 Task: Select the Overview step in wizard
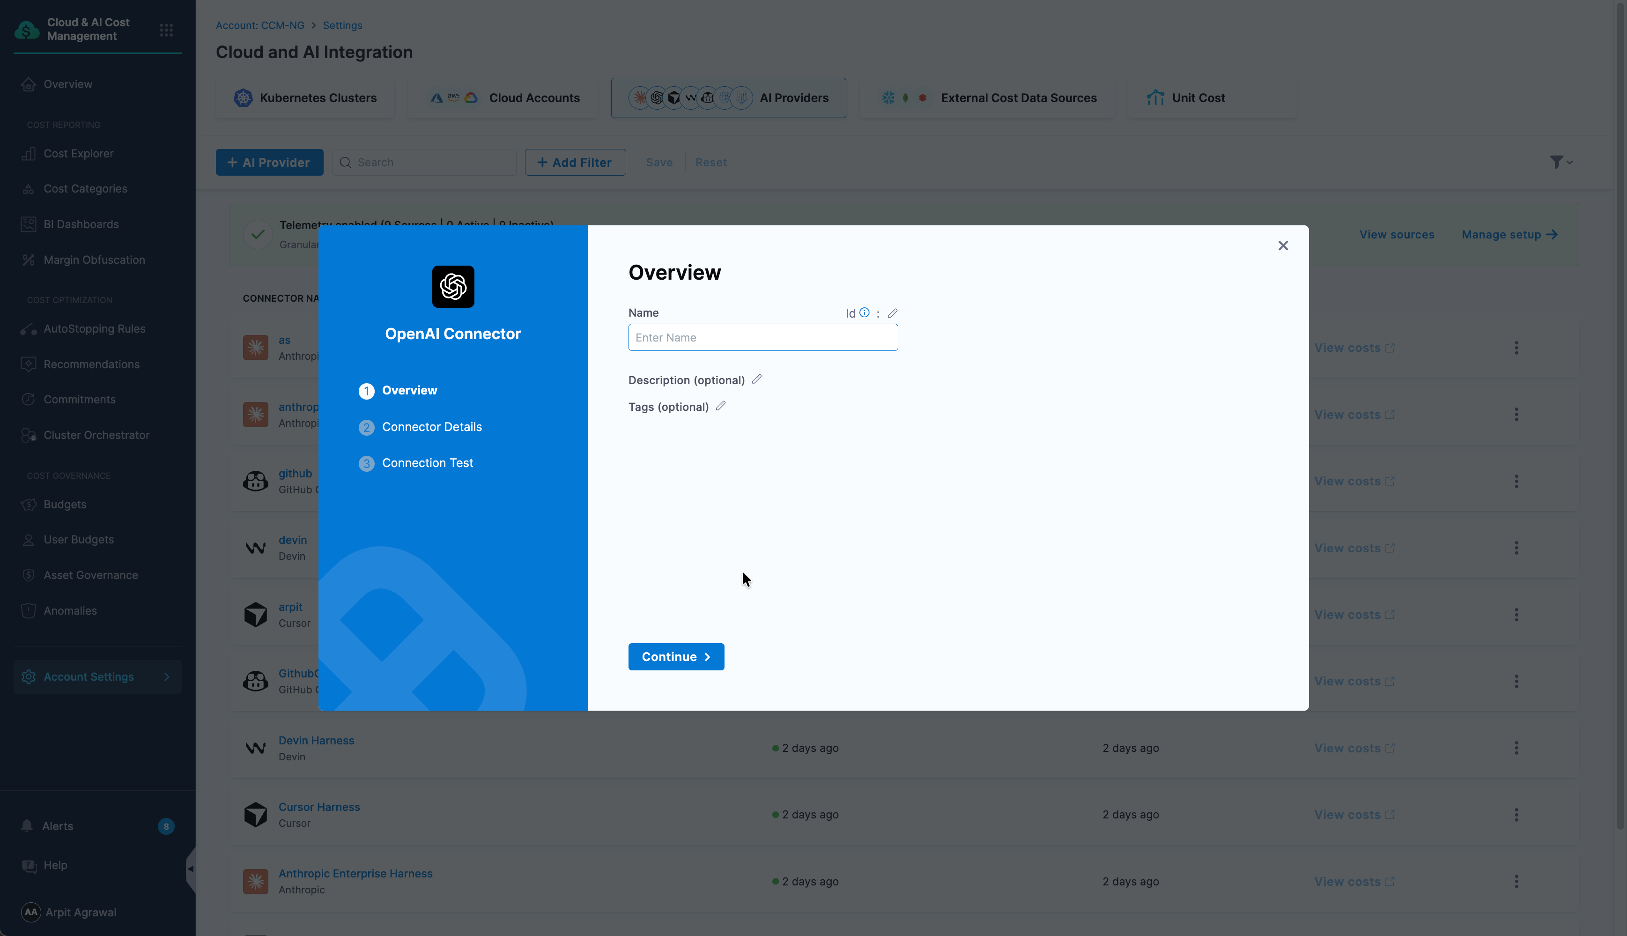click(x=398, y=390)
